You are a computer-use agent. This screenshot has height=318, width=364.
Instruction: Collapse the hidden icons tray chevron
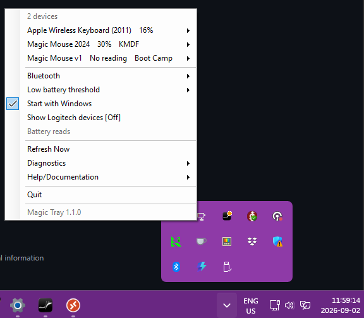click(x=227, y=305)
